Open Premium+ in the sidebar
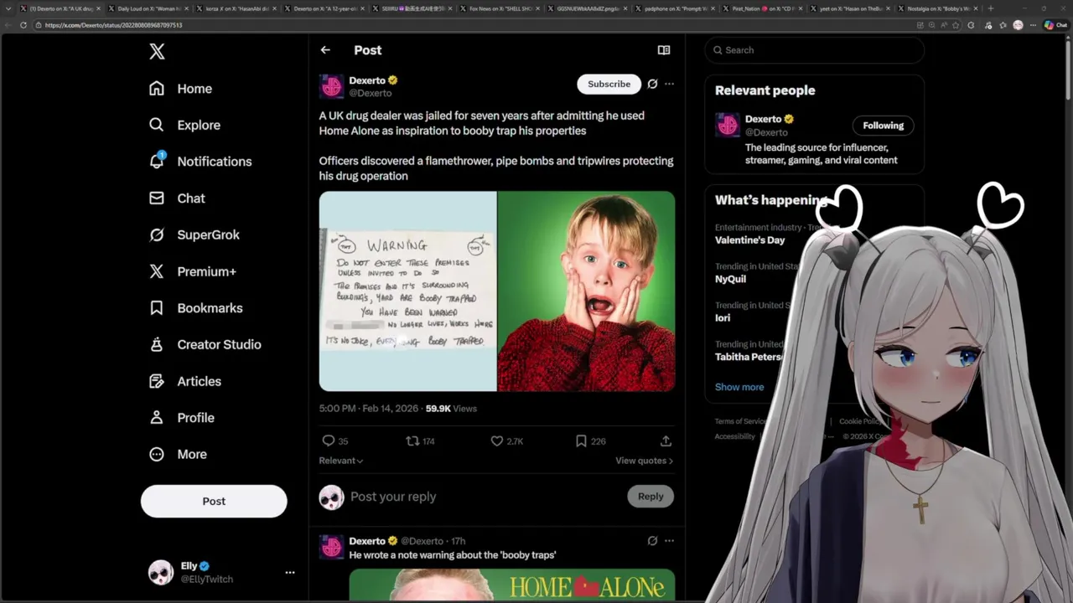 192,271
